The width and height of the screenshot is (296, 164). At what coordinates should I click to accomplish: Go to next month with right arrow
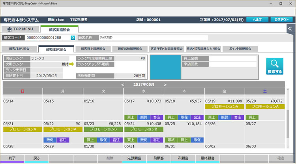(x=165, y=85)
